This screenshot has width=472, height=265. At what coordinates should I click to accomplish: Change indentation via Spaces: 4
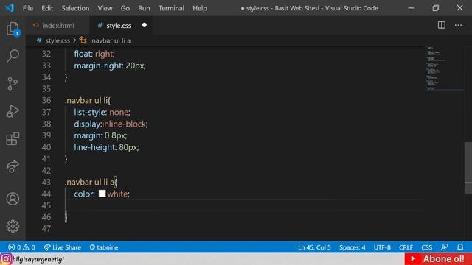[353, 247]
